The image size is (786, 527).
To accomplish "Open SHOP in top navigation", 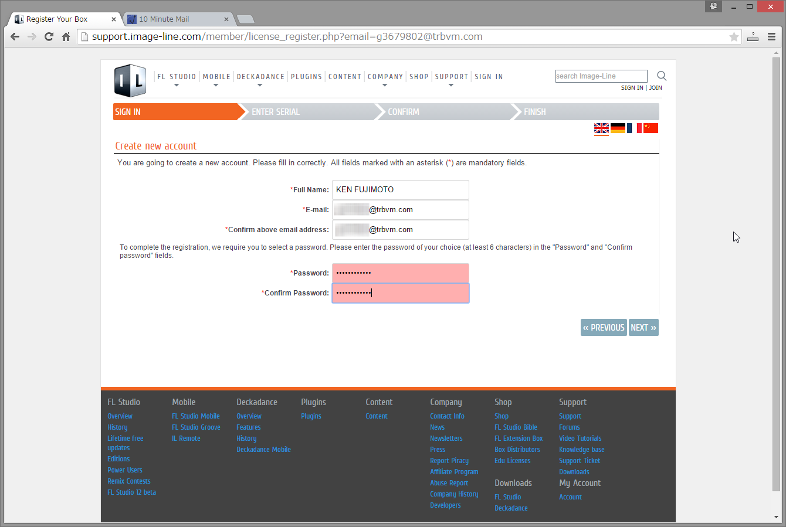I will click(x=419, y=77).
